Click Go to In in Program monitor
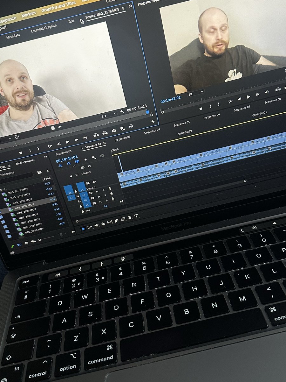 pos(230,101)
